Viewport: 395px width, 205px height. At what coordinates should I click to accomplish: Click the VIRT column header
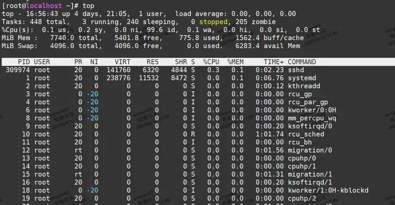pyautogui.click(x=123, y=62)
